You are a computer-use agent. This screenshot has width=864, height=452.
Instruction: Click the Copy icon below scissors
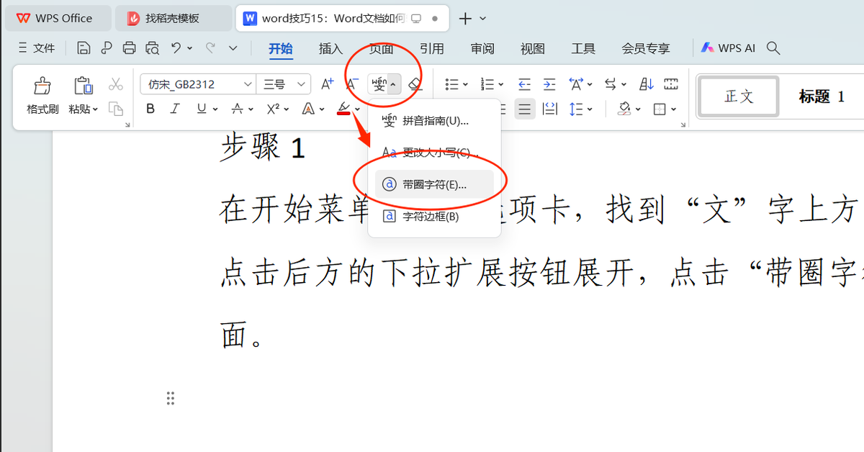coord(116,109)
